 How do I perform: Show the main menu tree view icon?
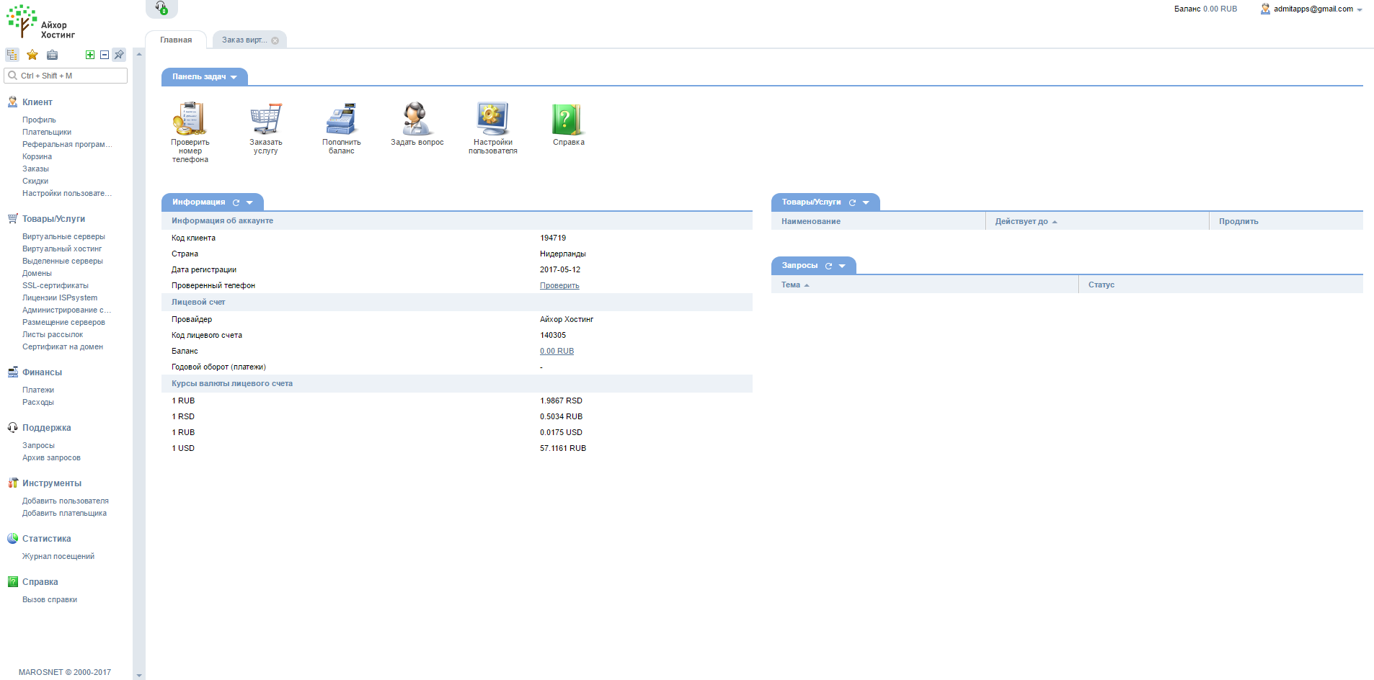pyautogui.click(x=12, y=55)
